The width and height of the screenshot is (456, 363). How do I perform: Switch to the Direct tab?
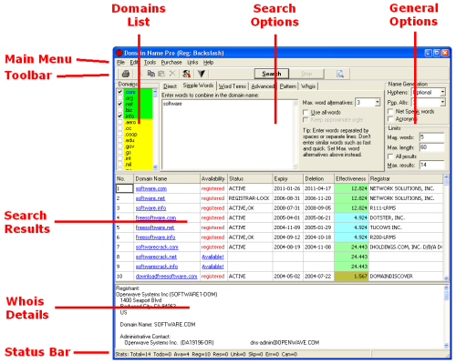170,86
